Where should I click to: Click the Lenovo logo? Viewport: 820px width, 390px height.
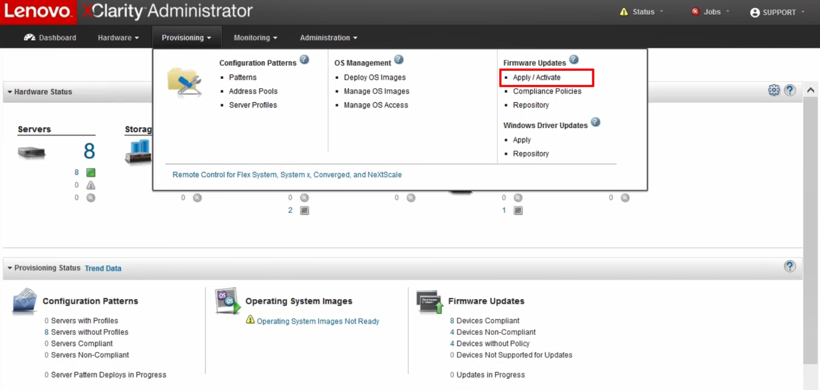point(37,11)
